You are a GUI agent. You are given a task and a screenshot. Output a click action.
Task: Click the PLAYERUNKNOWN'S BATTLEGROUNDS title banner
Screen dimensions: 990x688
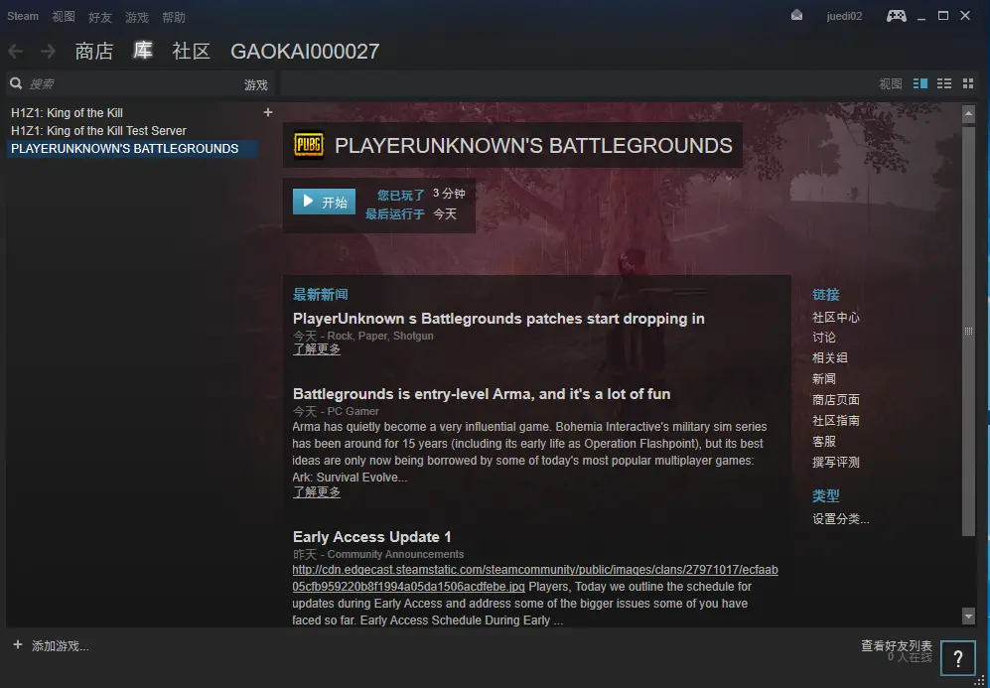[x=512, y=145]
